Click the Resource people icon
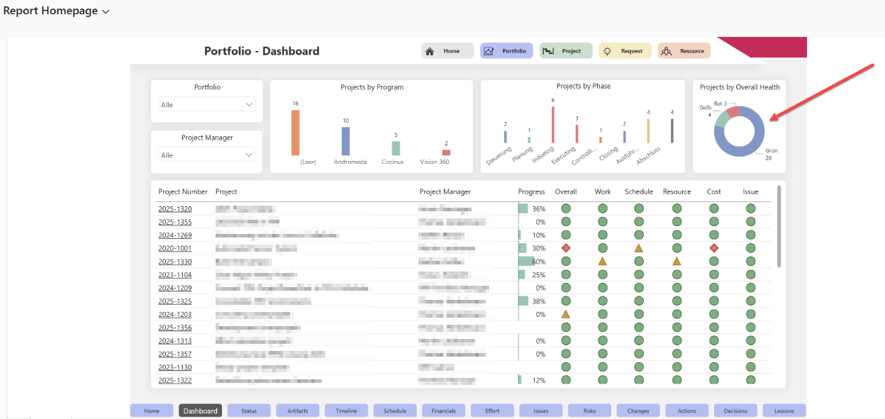885x419 pixels. click(x=666, y=51)
